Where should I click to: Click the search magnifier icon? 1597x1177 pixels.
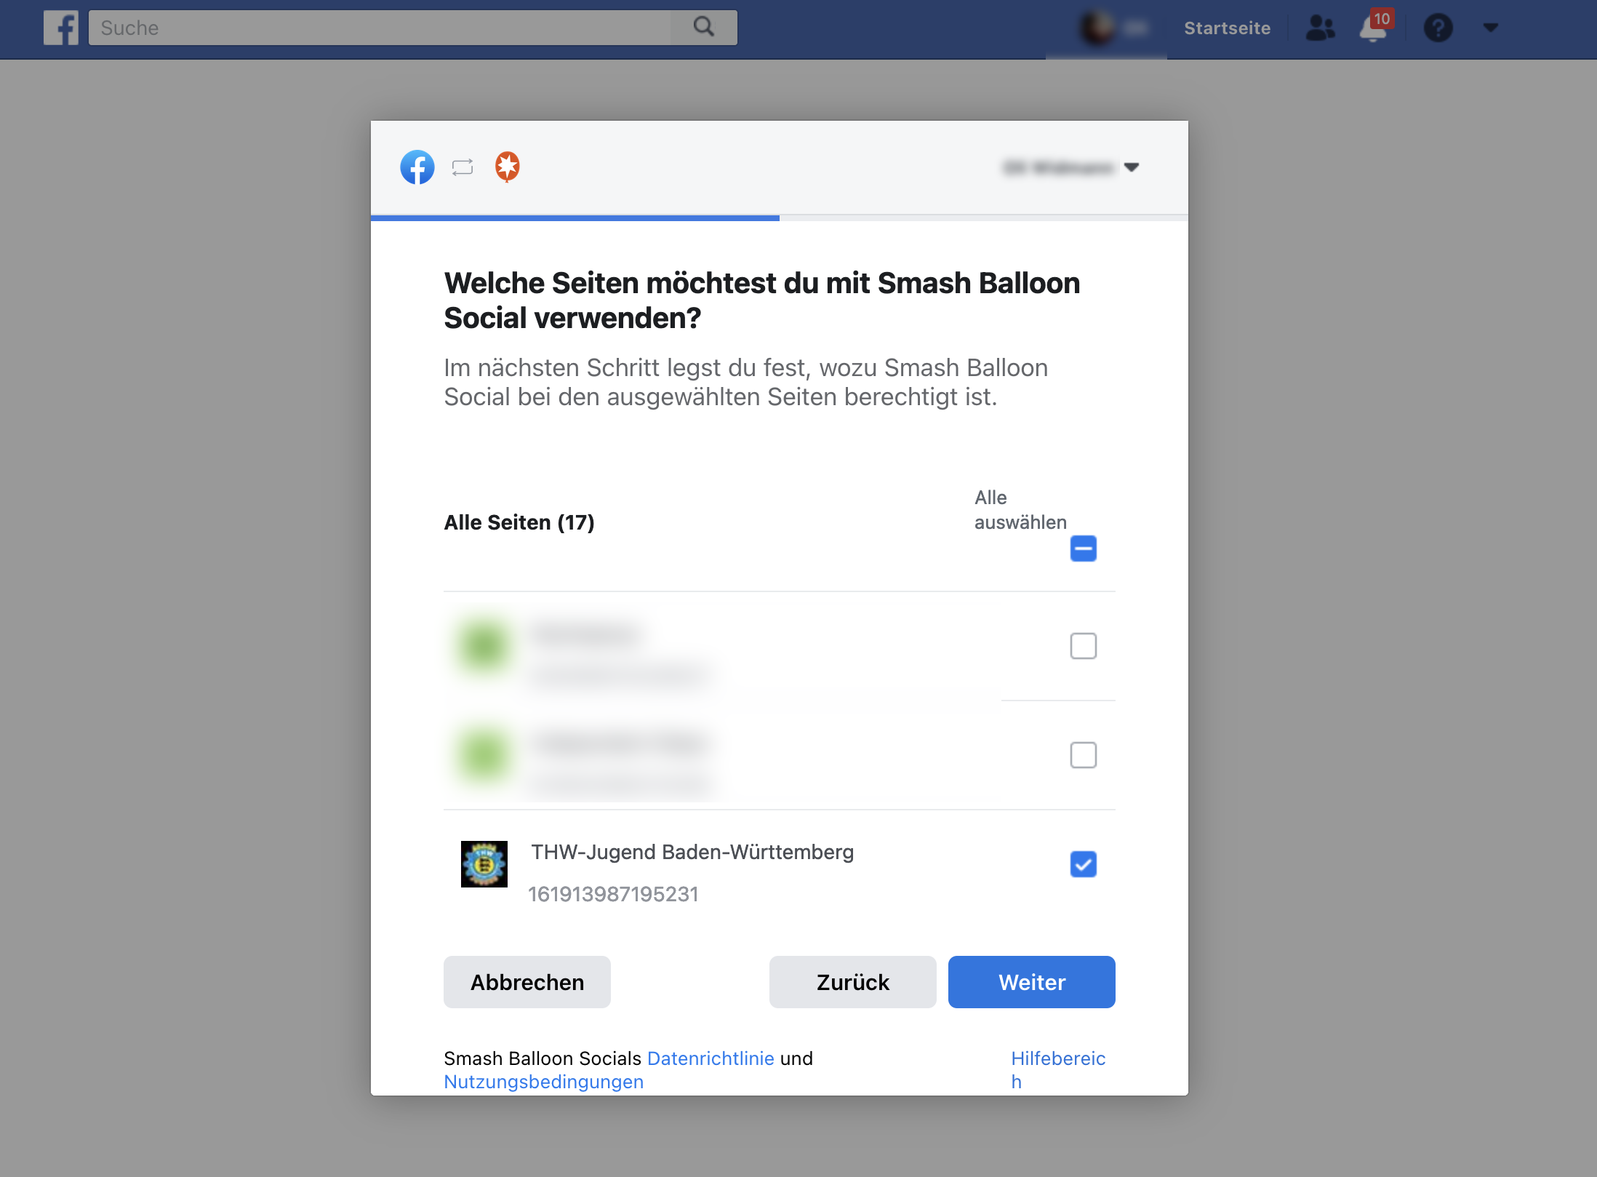pyautogui.click(x=703, y=28)
